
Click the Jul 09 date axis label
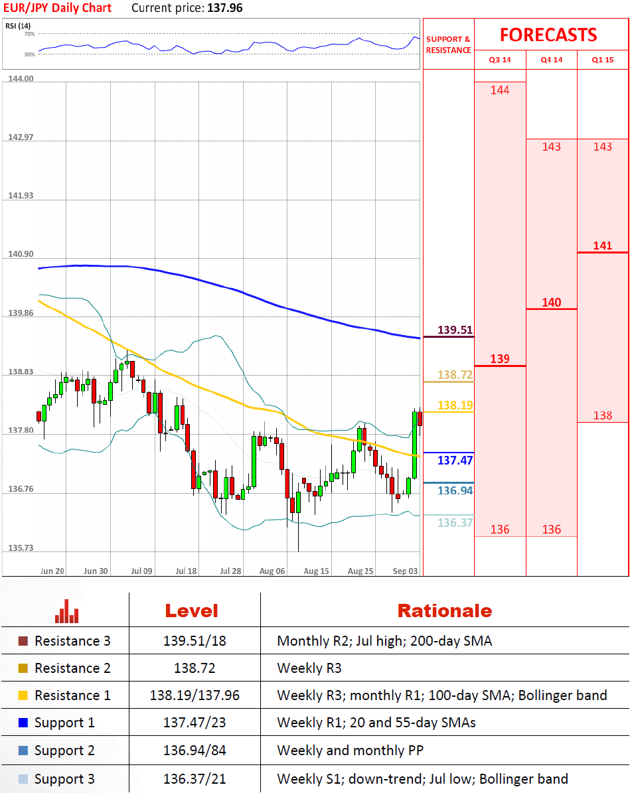tap(141, 571)
